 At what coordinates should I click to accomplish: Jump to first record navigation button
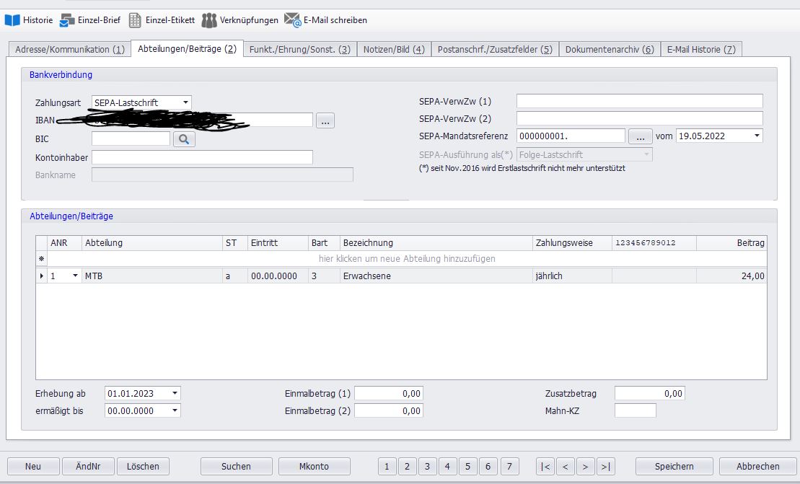[x=545, y=467]
